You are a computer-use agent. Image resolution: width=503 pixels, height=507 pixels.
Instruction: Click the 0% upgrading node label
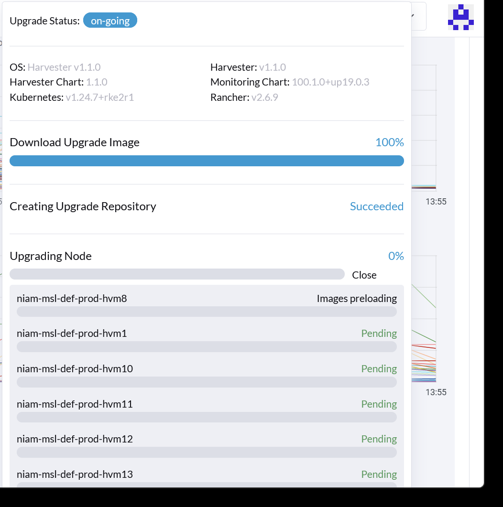pos(396,256)
